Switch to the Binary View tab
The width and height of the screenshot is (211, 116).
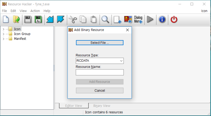[x=102, y=106]
